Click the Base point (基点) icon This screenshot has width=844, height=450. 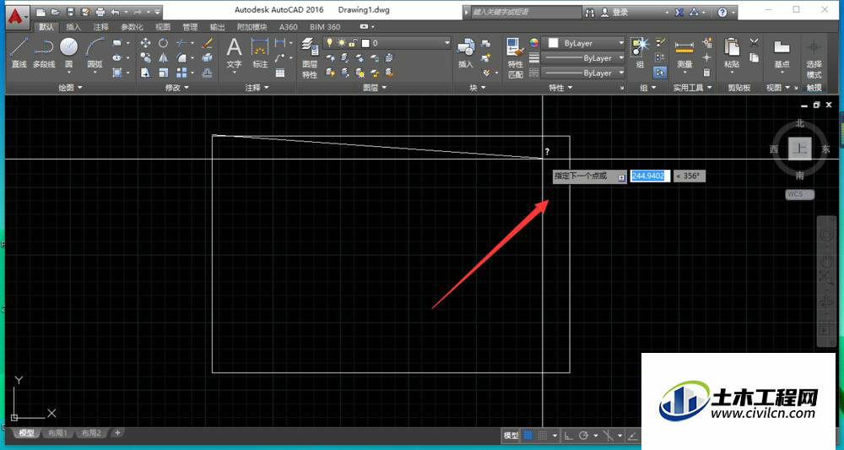tap(782, 52)
